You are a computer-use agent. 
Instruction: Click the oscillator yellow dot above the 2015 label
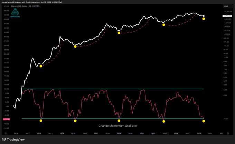point(75,121)
